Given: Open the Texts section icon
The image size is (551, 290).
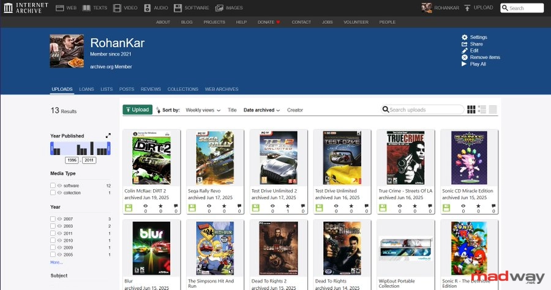Looking at the screenshot, I should [x=86, y=8].
